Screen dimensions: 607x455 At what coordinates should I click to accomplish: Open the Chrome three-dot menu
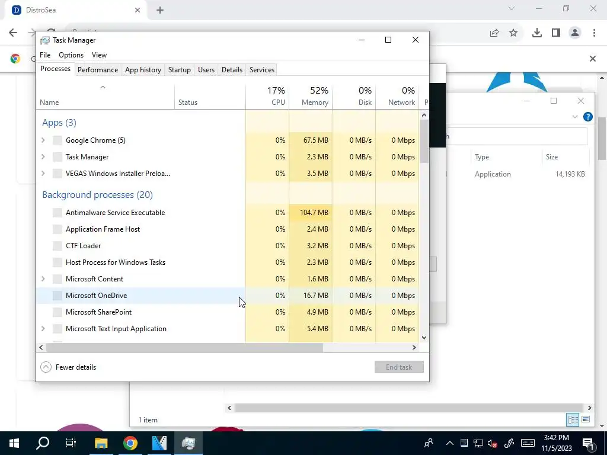(x=594, y=33)
